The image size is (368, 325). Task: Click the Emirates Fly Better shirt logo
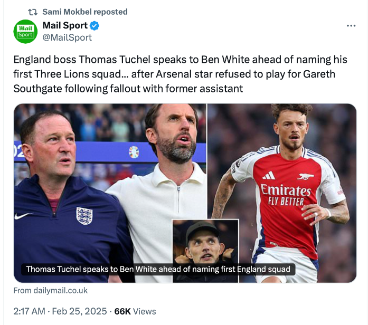[x=286, y=195]
